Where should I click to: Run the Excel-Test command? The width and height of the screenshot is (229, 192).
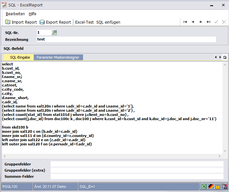84,22
